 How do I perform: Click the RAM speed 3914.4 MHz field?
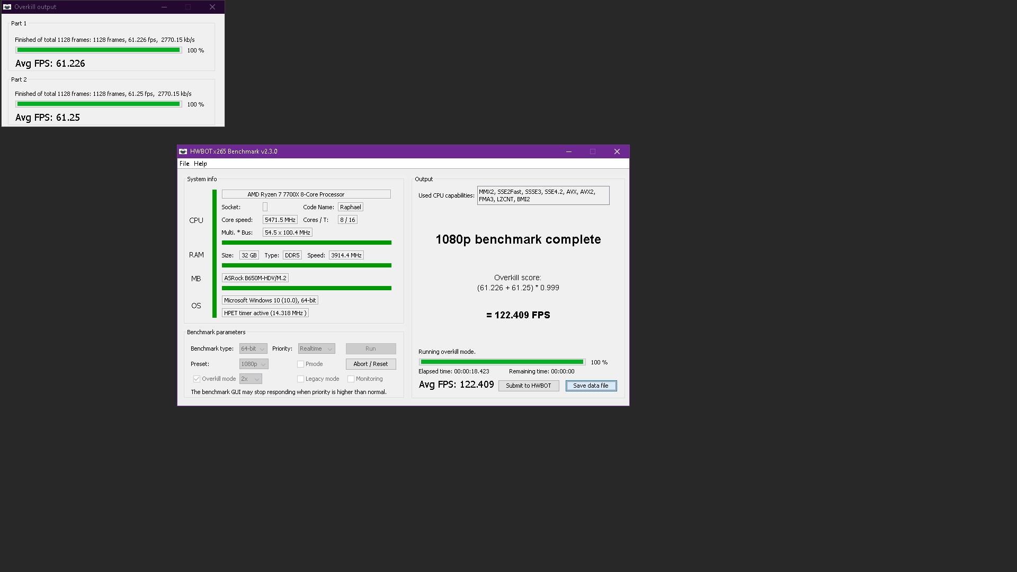(346, 255)
